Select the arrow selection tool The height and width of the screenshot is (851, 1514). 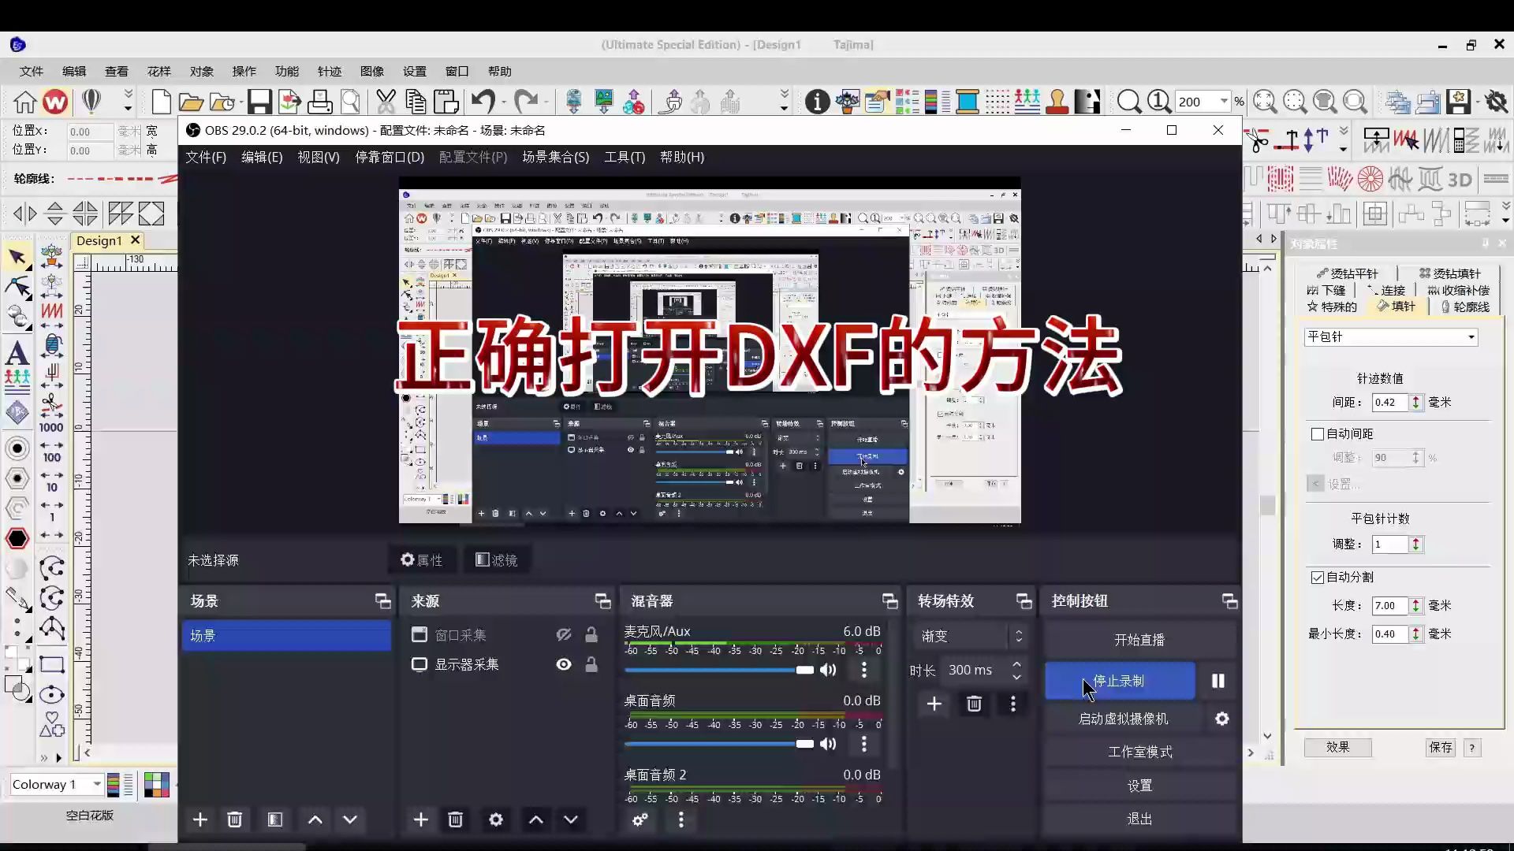pyautogui.click(x=17, y=257)
